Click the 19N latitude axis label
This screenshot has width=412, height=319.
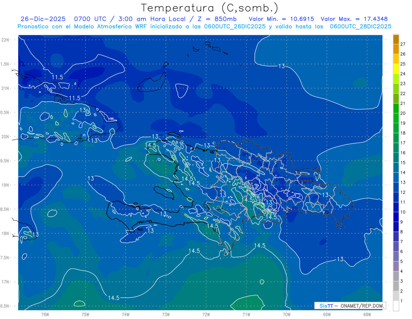(x=5, y=185)
